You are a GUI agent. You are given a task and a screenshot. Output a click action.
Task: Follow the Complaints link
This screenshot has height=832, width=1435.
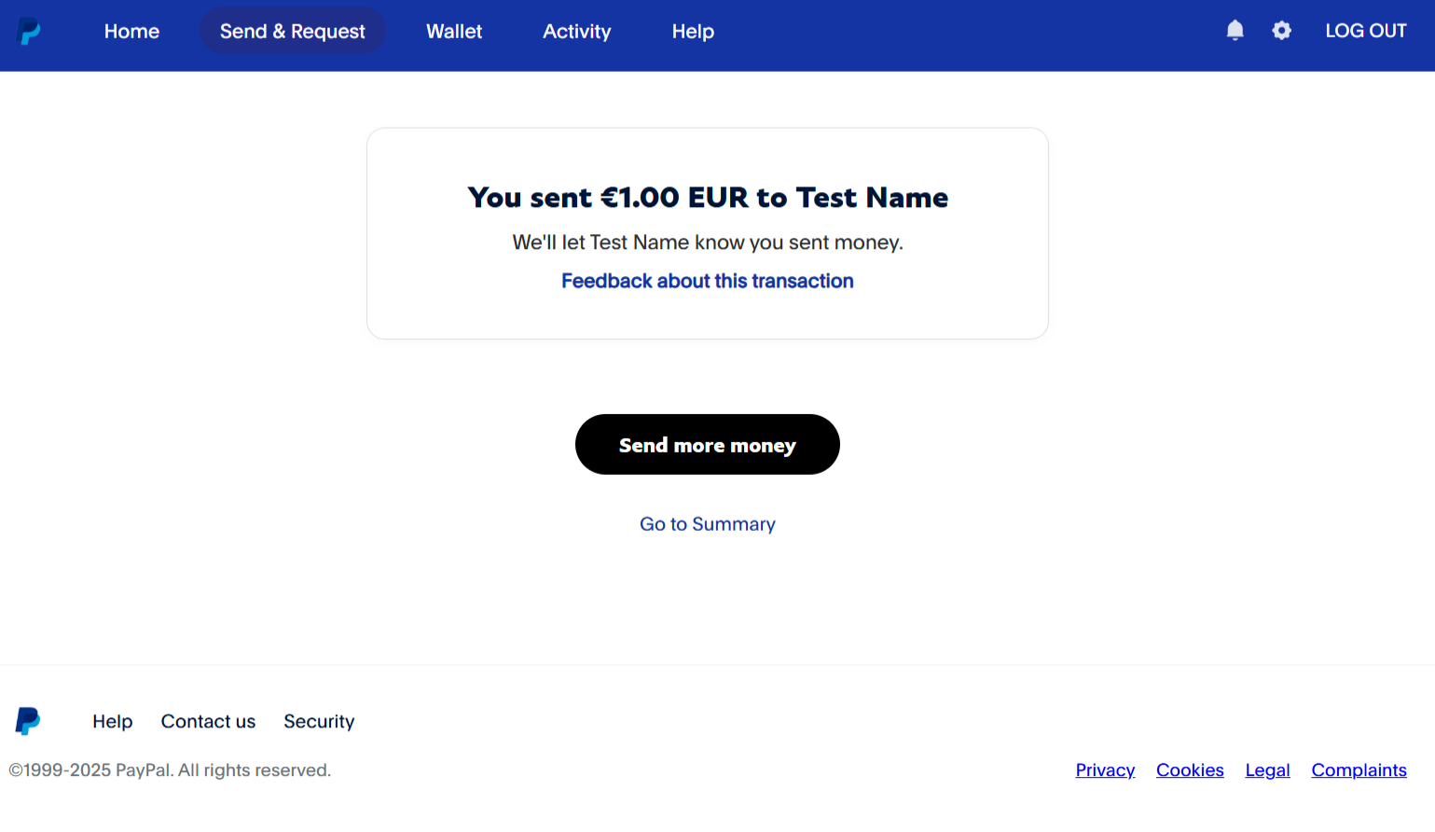click(1359, 770)
